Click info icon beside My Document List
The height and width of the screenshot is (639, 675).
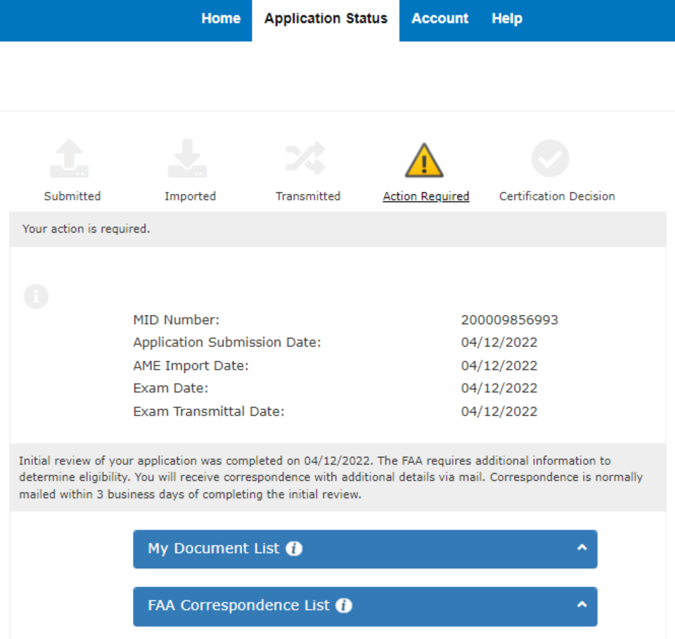point(294,548)
